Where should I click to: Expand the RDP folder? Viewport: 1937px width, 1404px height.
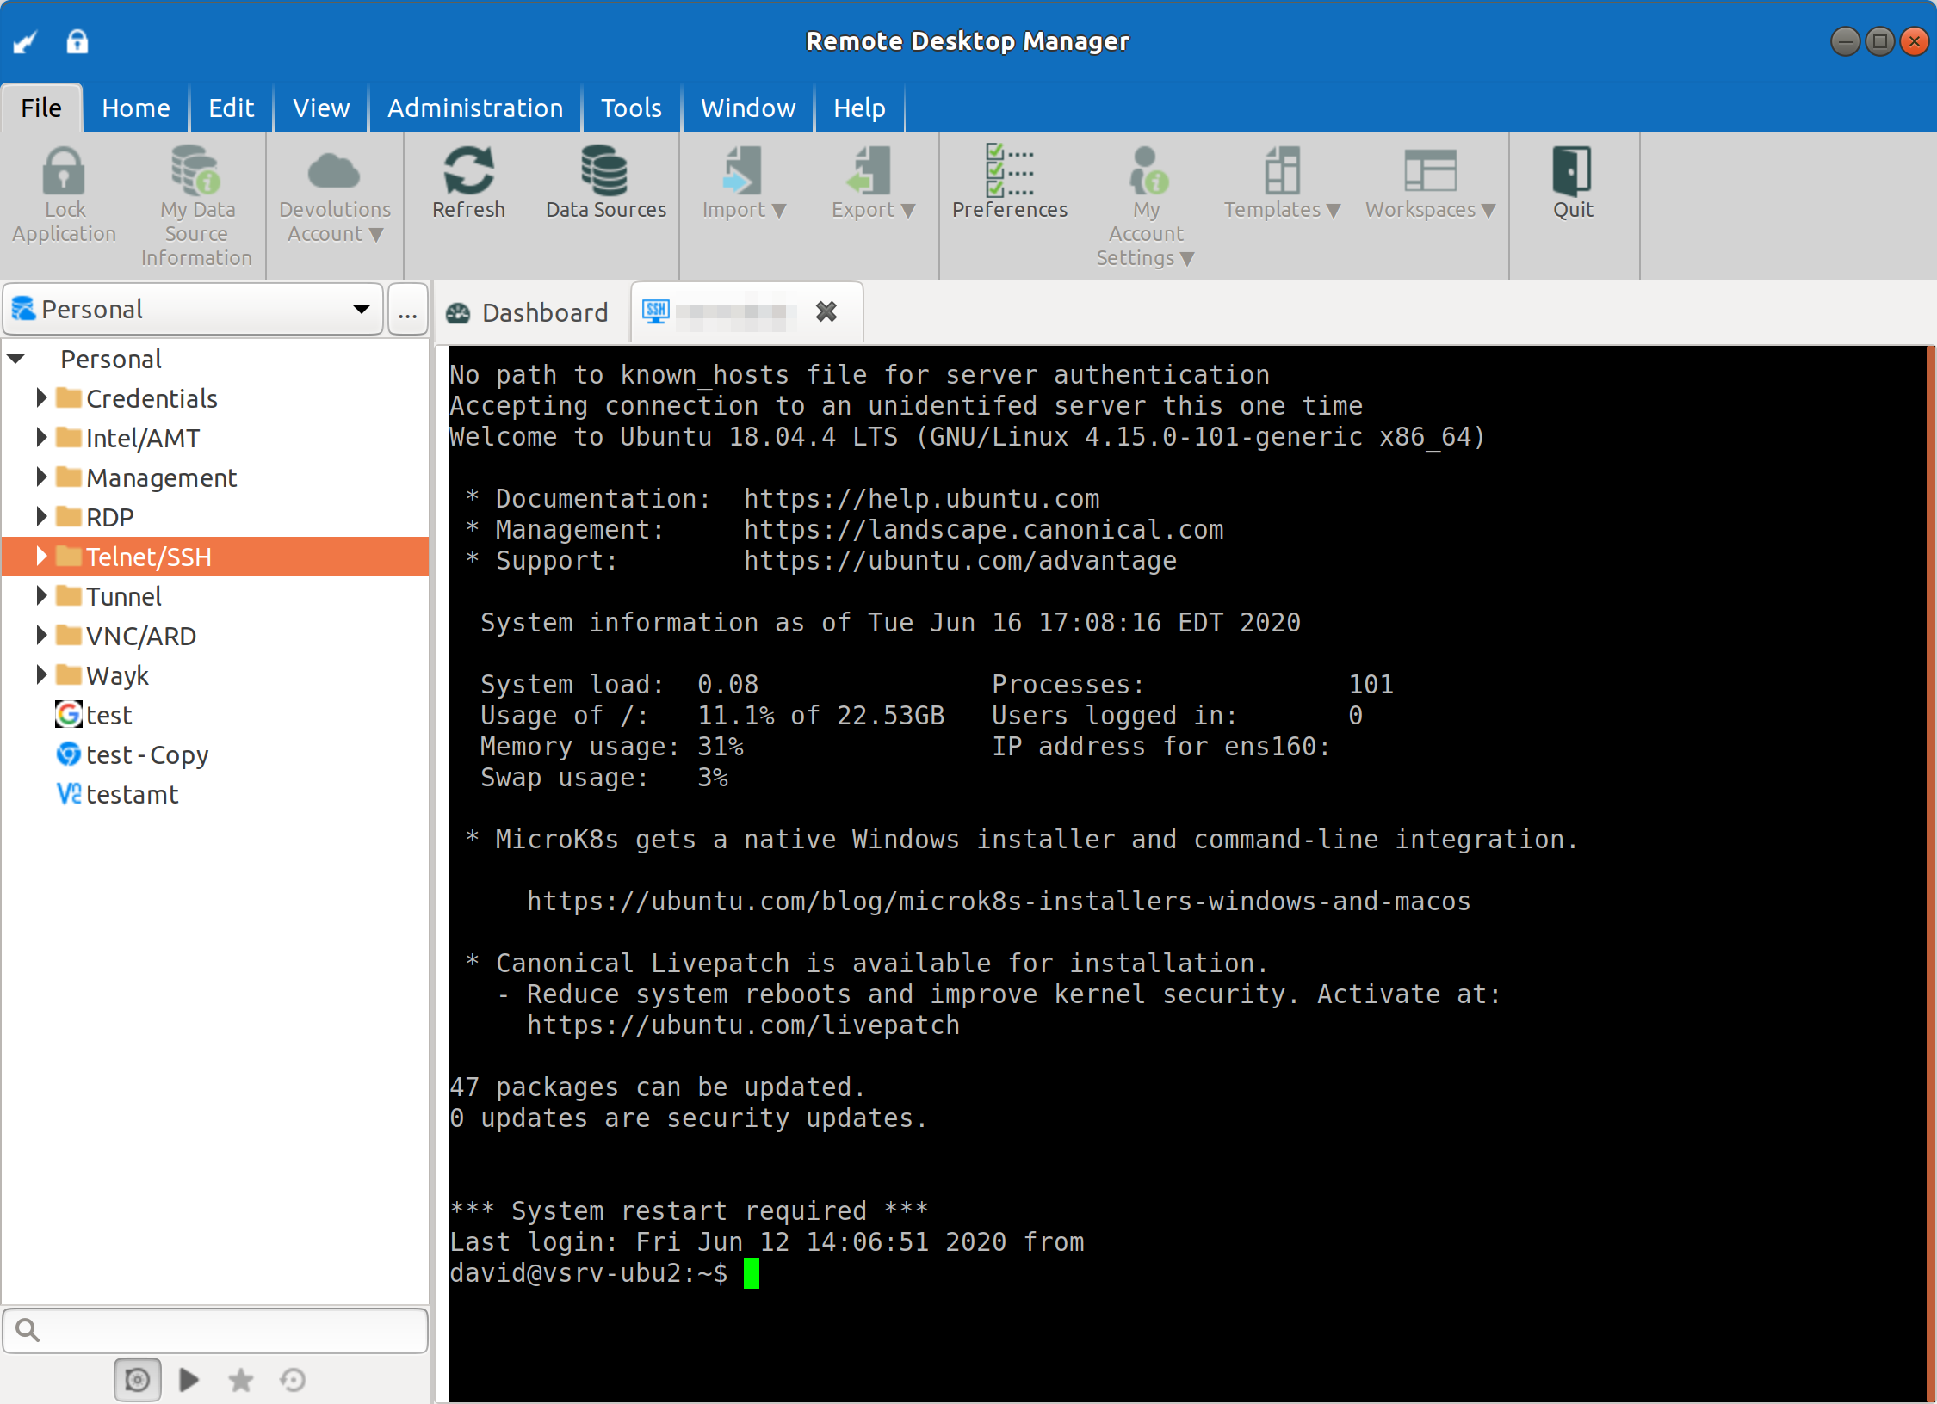pyautogui.click(x=40, y=517)
